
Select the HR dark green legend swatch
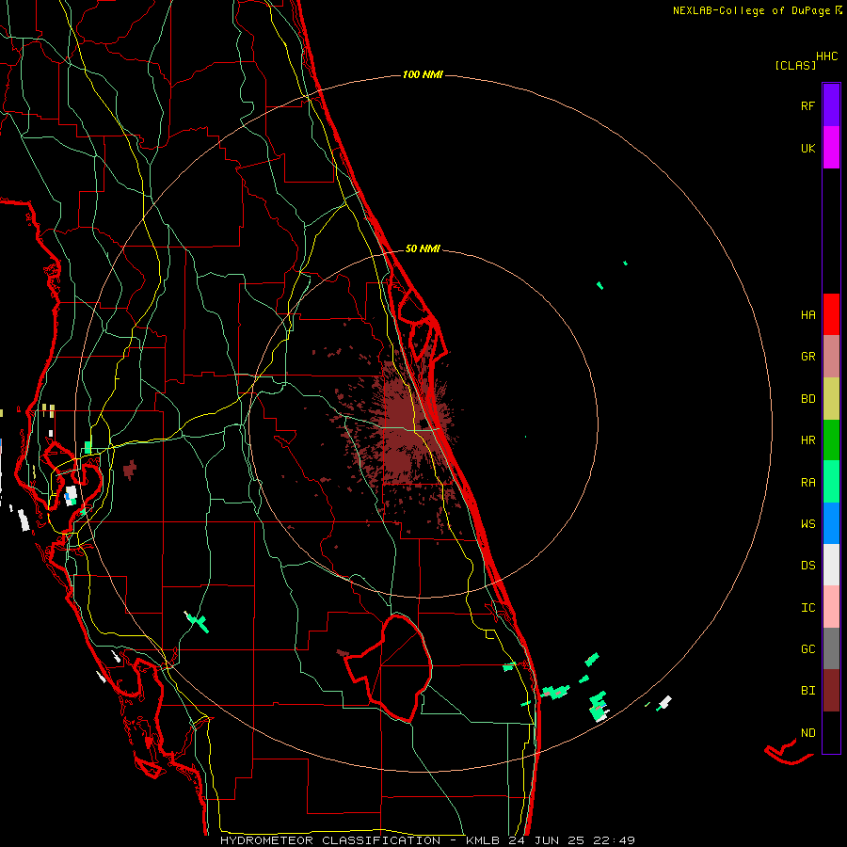pyautogui.click(x=831, y=439)
